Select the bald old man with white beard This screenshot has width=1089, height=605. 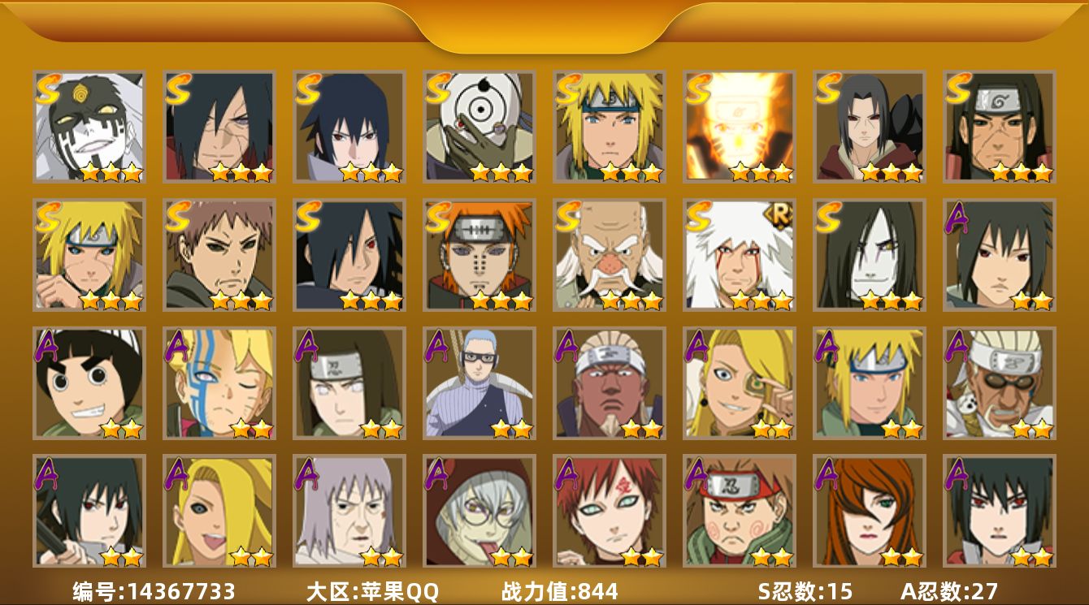click(610, 255)
